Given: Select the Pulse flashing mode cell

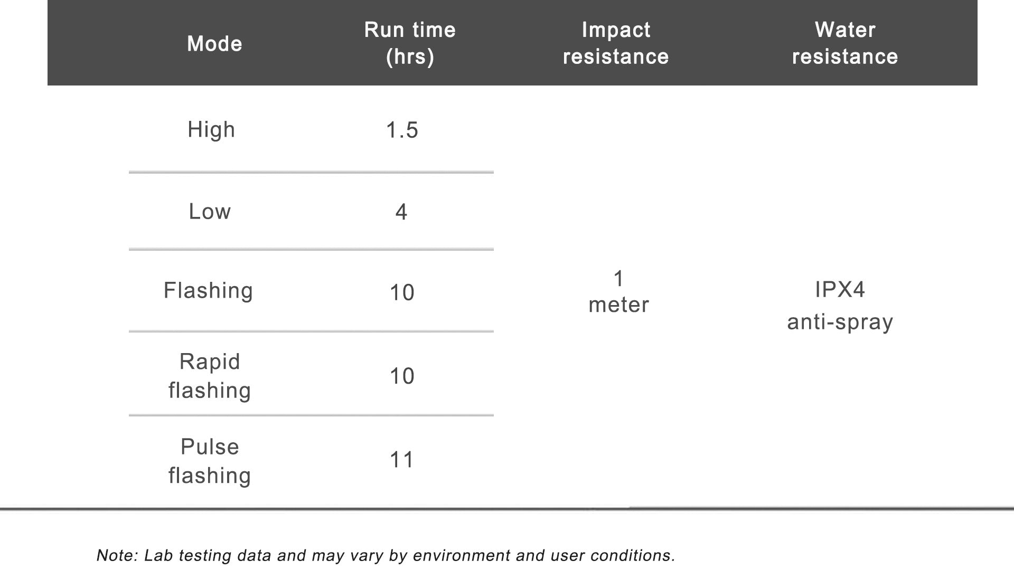Looking at the screenshot, I should tap(210, 461).
